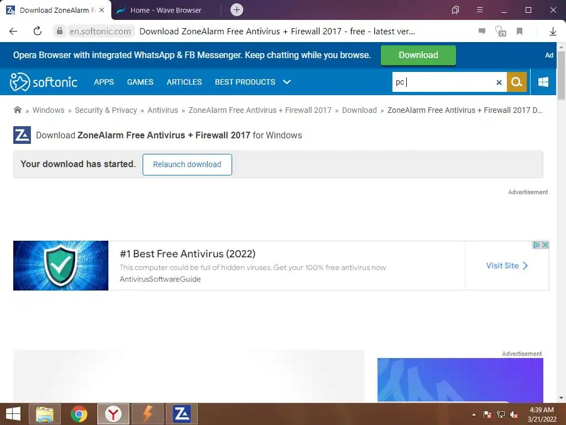566x425 pixels.
Task: Open the BEST PRODUCTS menu item
Action: coord(245,82)
